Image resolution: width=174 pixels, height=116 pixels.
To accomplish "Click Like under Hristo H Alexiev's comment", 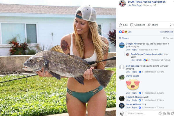I will 128,100.
